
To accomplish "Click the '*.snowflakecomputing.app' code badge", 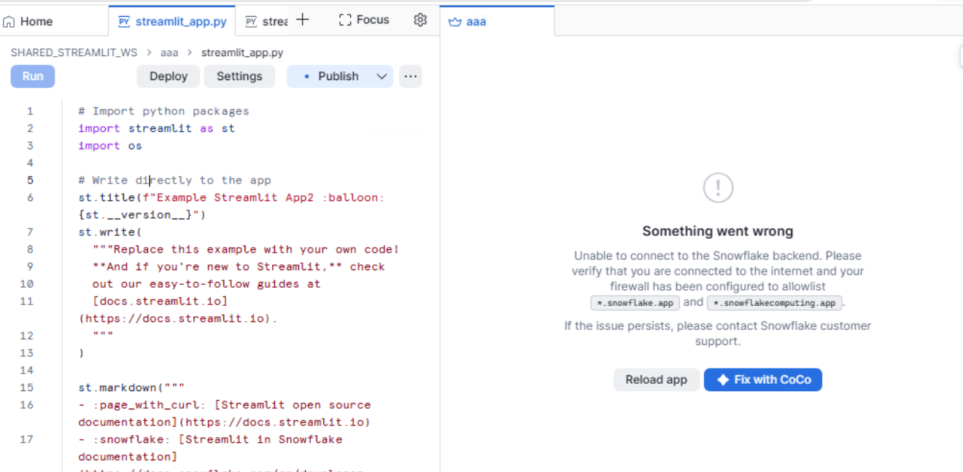I will tap(775, 303).
